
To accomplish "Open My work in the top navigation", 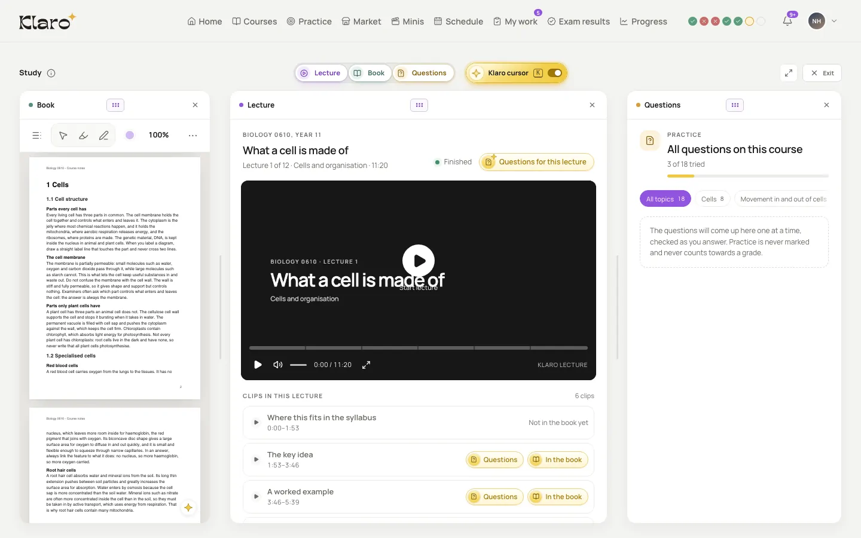I will pyautogui.click(x=515, y=22).
